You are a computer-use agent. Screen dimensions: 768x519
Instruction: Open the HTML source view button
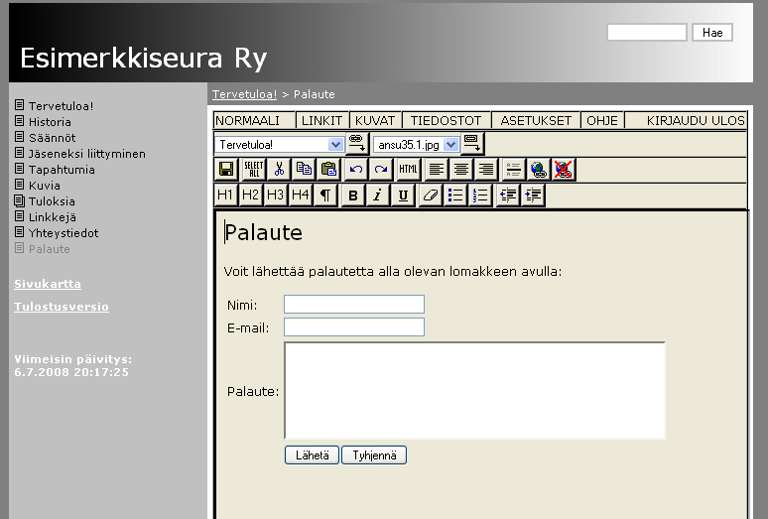click(408, 170)
